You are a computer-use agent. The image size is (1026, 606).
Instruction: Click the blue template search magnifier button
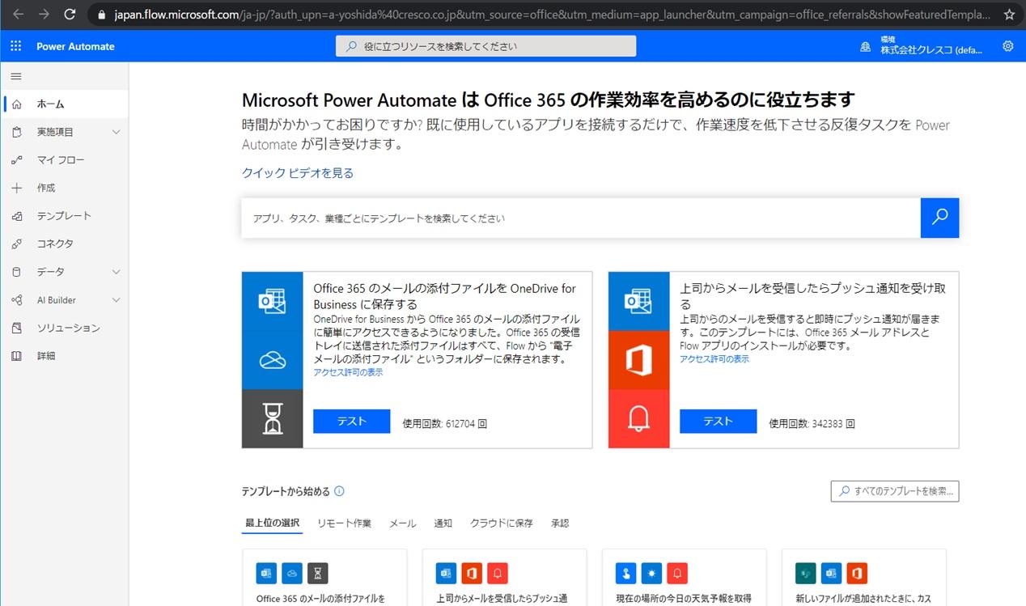(939, 218)
